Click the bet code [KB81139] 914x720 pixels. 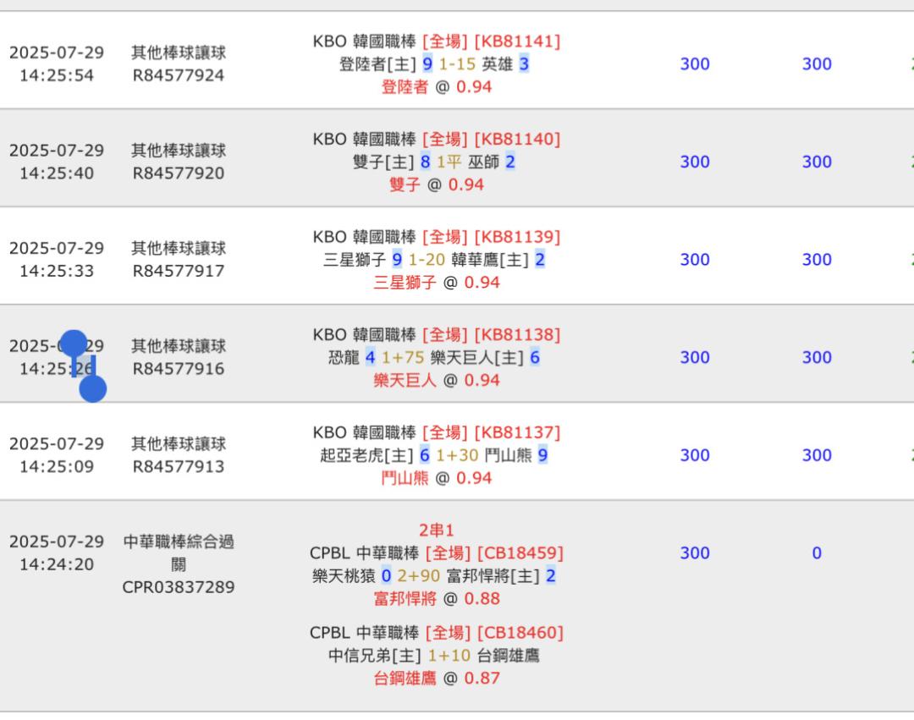pos(518,237)
